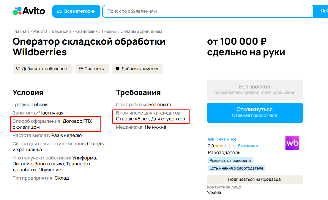Click the Сравнить compare icon
The width and height of the screenshot is (328, 200).
coord(81,69)
